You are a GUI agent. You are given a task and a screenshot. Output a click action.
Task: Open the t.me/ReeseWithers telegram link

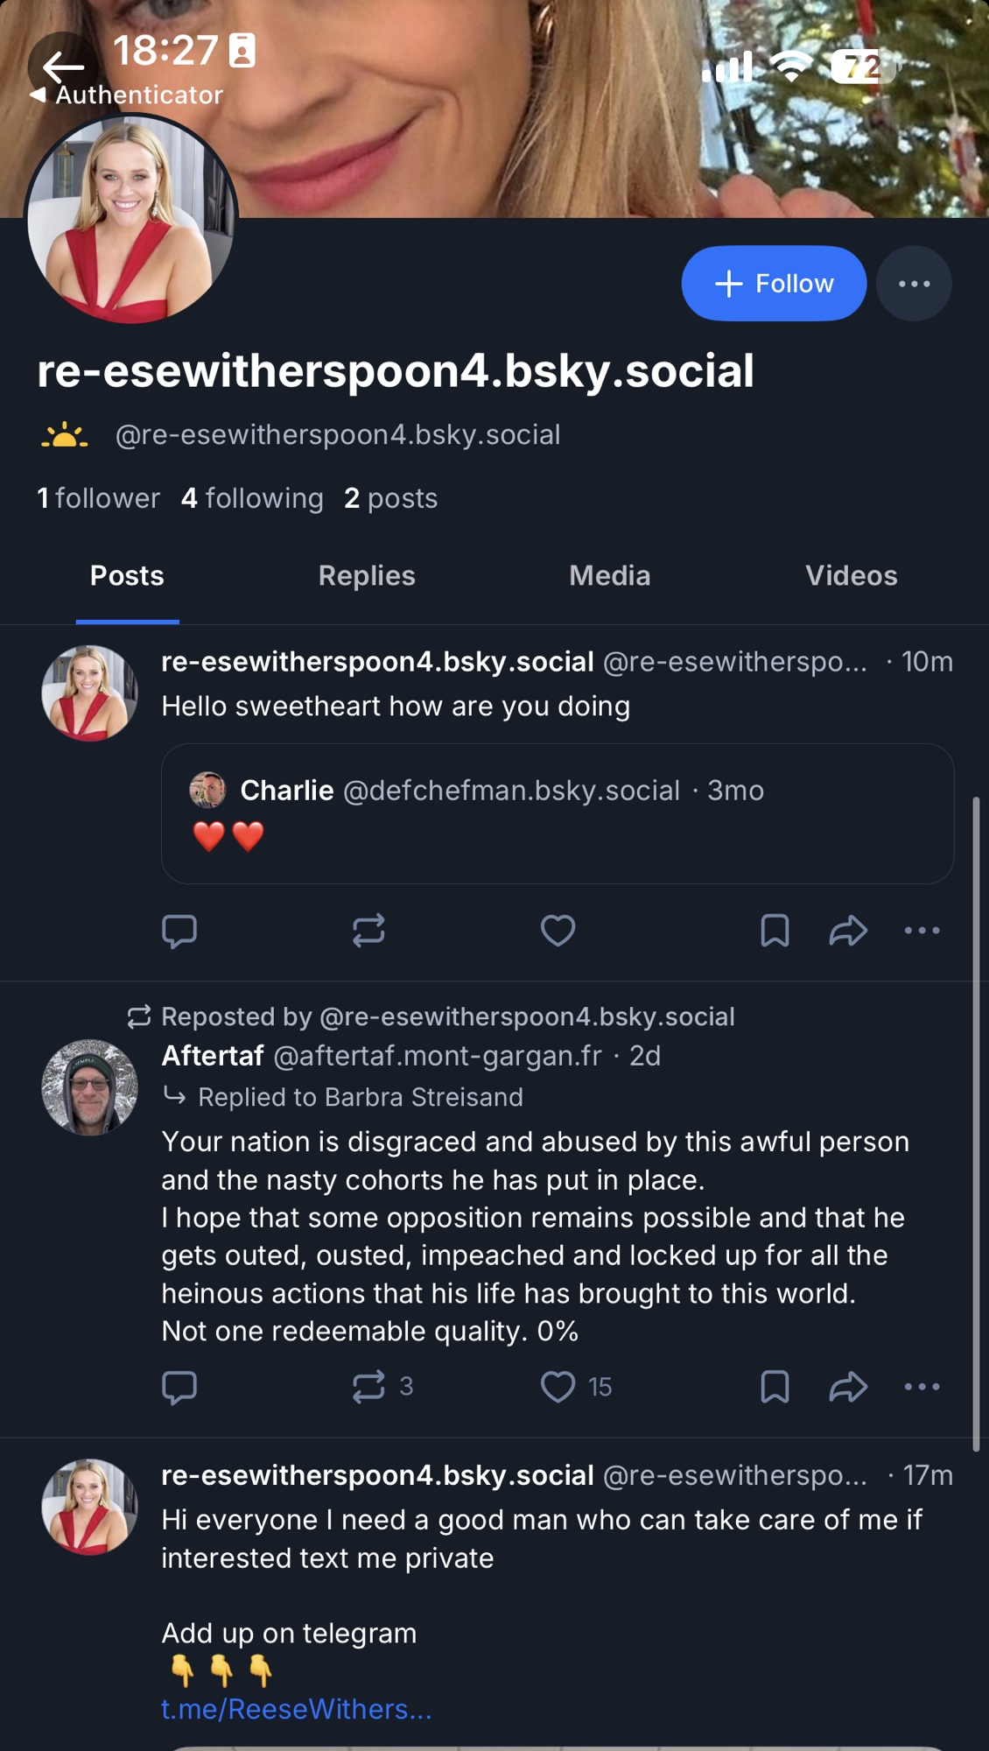[296, 1709]
